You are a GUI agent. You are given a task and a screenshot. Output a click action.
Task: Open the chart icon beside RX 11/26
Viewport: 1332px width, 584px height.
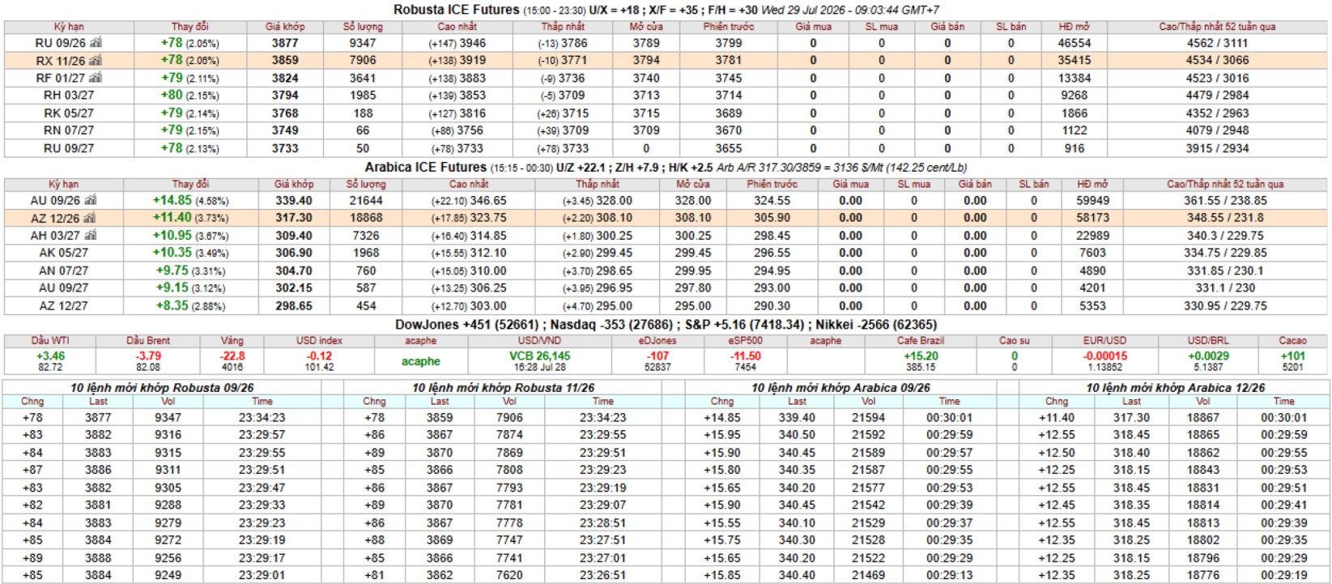pyautogui.click(x=96, y=61)
